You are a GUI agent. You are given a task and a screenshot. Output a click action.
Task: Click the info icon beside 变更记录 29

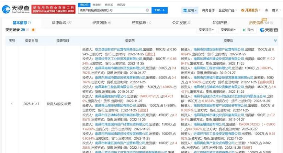tap(28, 30)
